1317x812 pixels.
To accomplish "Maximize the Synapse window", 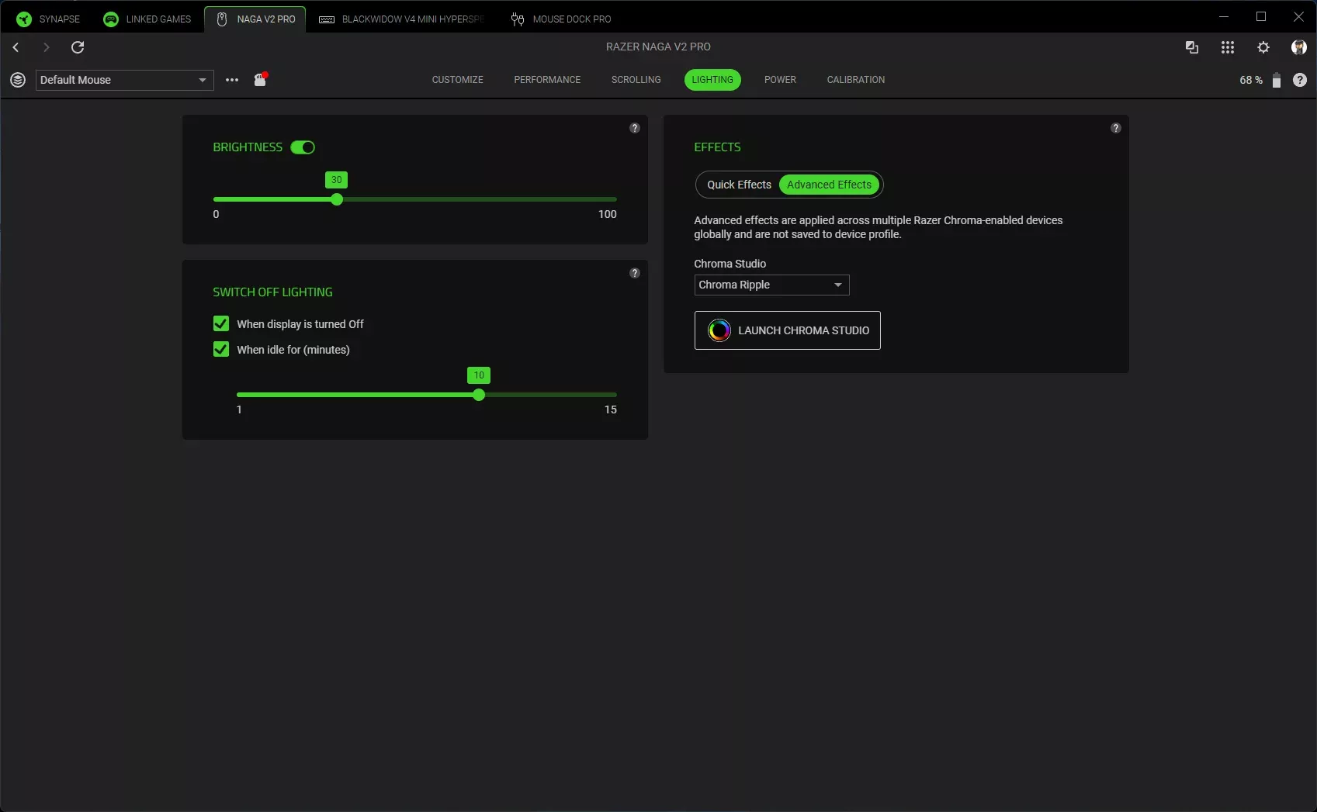I will (x=1261, y=16).
